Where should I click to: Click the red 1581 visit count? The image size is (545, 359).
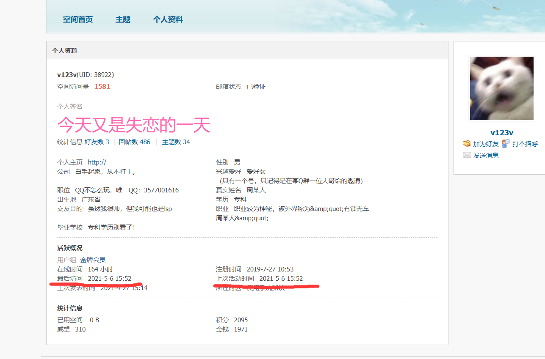pos(102,87)
